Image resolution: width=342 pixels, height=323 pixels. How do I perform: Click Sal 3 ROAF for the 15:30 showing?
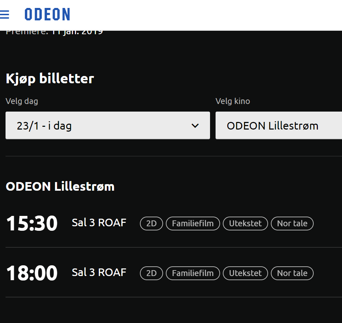coord(99,223)
